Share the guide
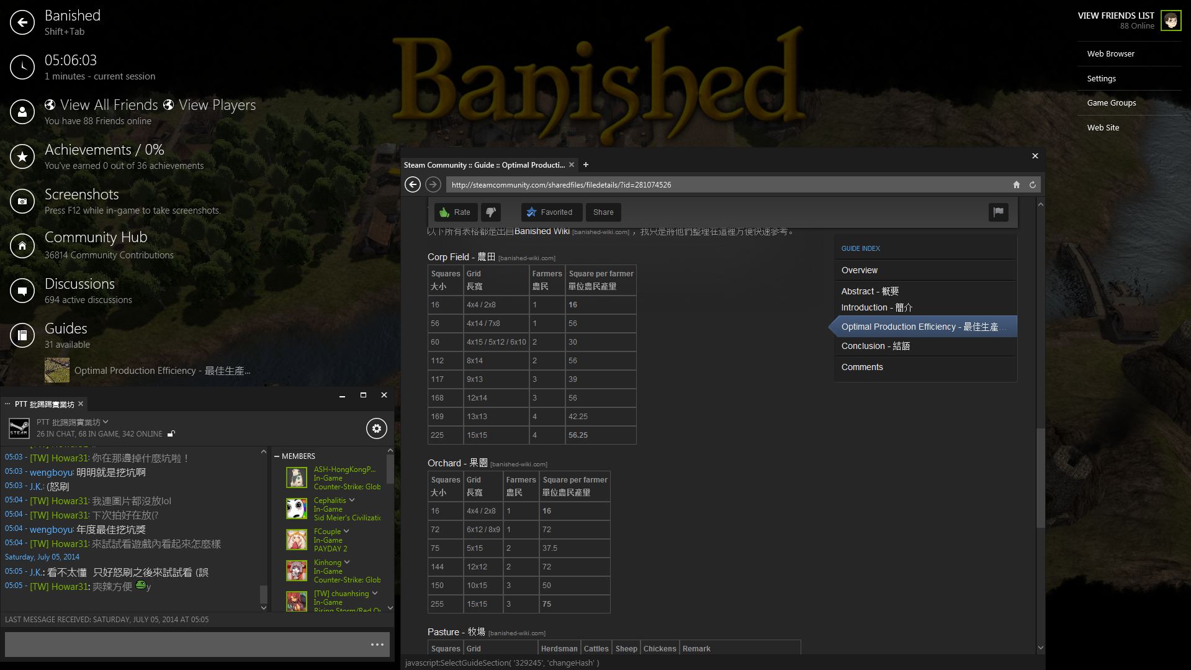 coord(603,212)
